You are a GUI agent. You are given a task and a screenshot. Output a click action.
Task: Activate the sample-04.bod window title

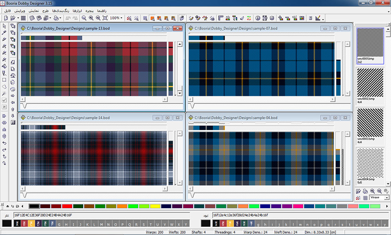tap(236, 117)
